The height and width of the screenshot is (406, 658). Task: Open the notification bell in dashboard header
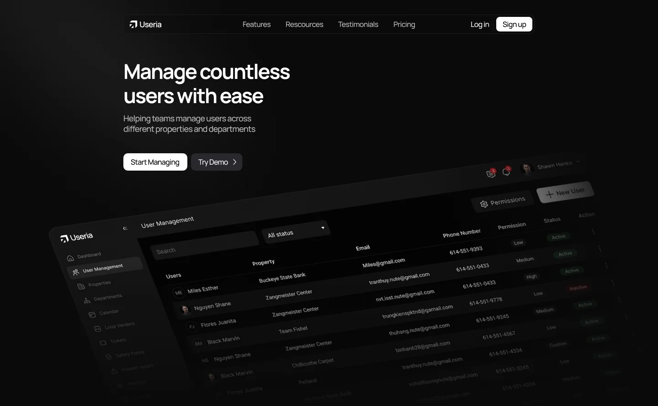(506, 172)
